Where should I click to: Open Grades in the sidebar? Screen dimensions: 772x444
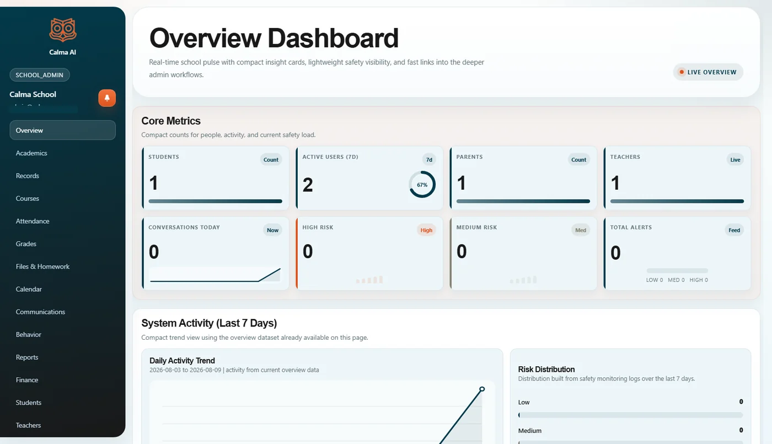[62, 243]
